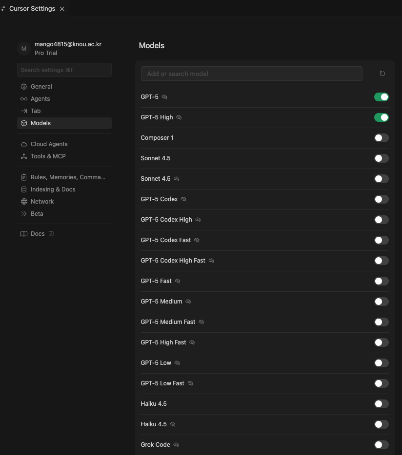Screen dimensions: 402x455
Task: Focus the Search settings field
Action: (64, 70)
